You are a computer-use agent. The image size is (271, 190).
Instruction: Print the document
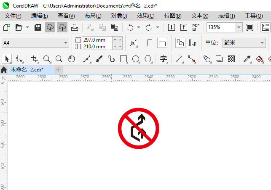click(75, 27)
